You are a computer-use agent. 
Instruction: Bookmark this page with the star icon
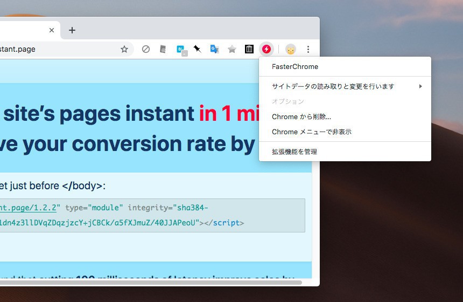(x=124, y=49)
